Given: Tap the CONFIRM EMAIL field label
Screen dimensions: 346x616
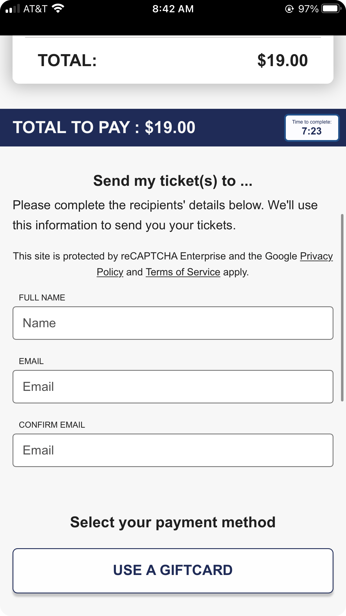Looking at the screenshot, I should point(52,425).
